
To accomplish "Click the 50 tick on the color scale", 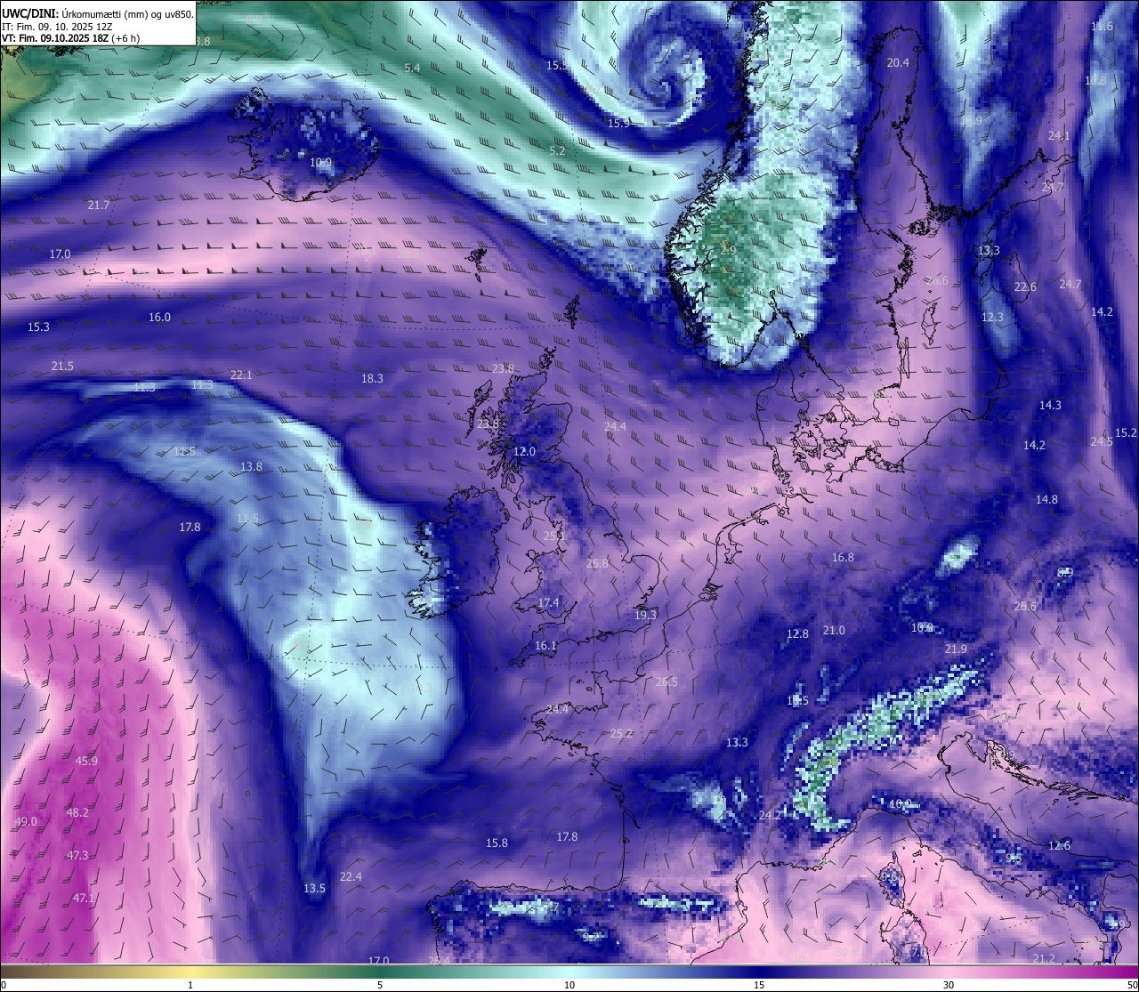I will (x=1132, y=985).
